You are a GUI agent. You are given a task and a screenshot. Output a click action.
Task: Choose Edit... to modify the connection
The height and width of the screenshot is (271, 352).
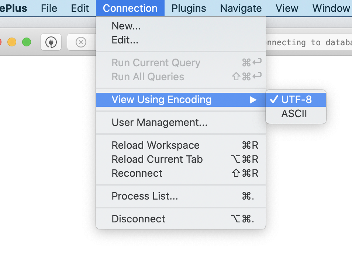(125, 40)
